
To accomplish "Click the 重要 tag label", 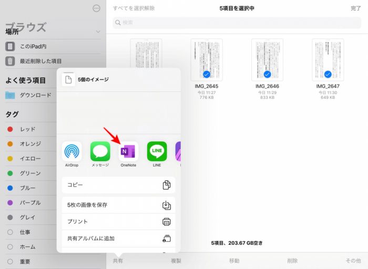I will point(25,262).
